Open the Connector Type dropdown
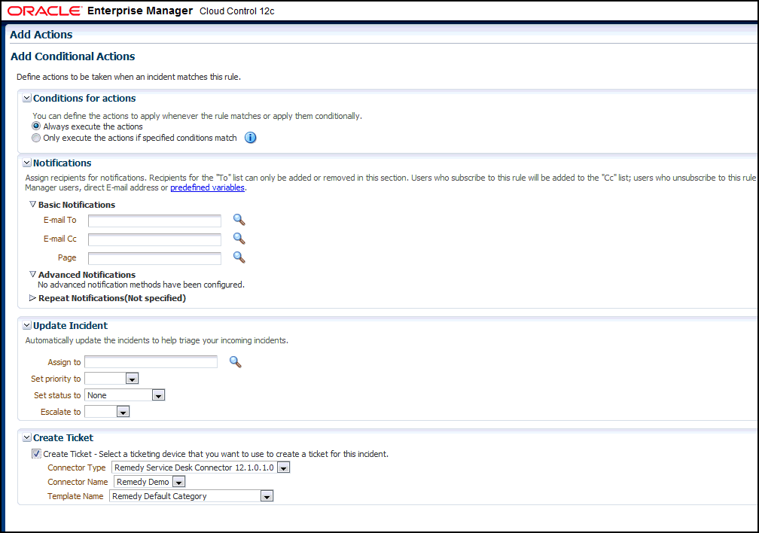 coord(284,468)
